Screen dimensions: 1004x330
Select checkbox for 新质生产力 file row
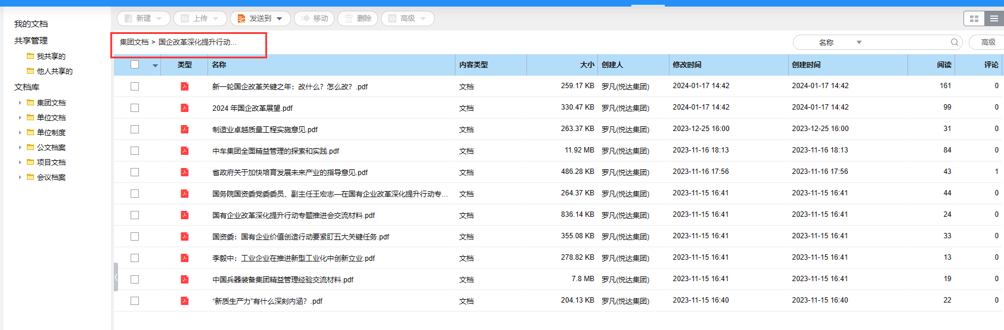(135, 301)
